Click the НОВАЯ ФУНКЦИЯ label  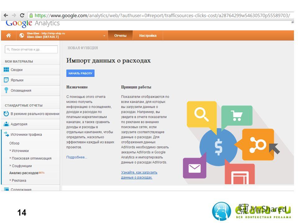83,48
